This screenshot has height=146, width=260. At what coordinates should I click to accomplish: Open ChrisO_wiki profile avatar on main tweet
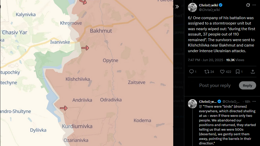(192, 7)
